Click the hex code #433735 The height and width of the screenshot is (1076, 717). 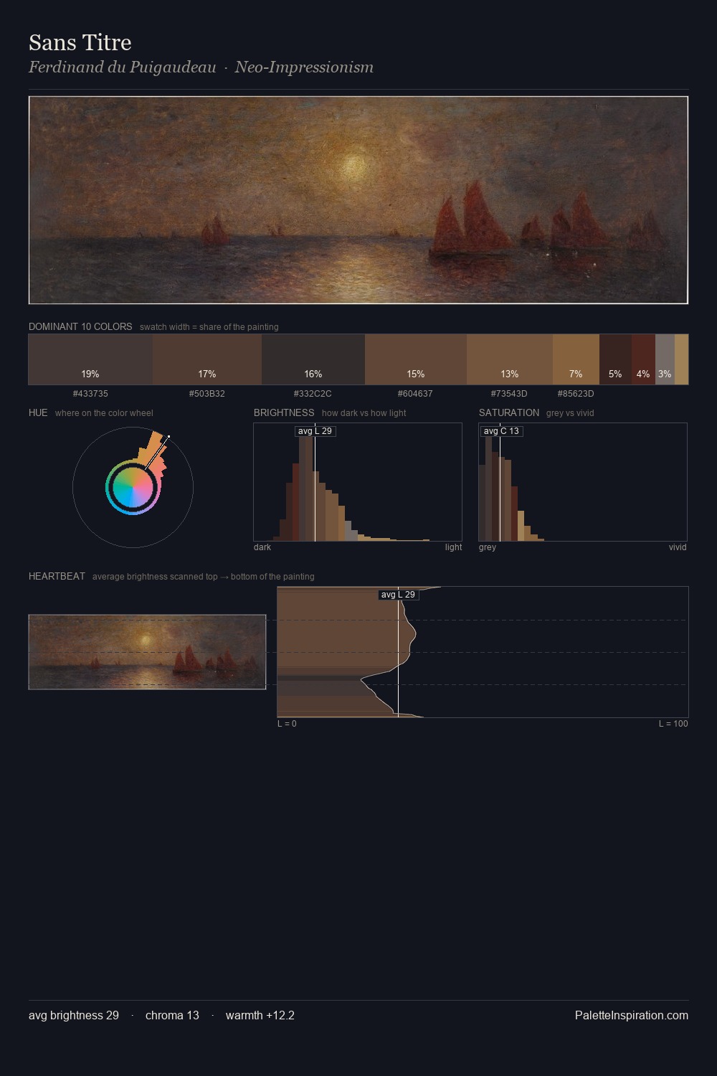point(90,394)
